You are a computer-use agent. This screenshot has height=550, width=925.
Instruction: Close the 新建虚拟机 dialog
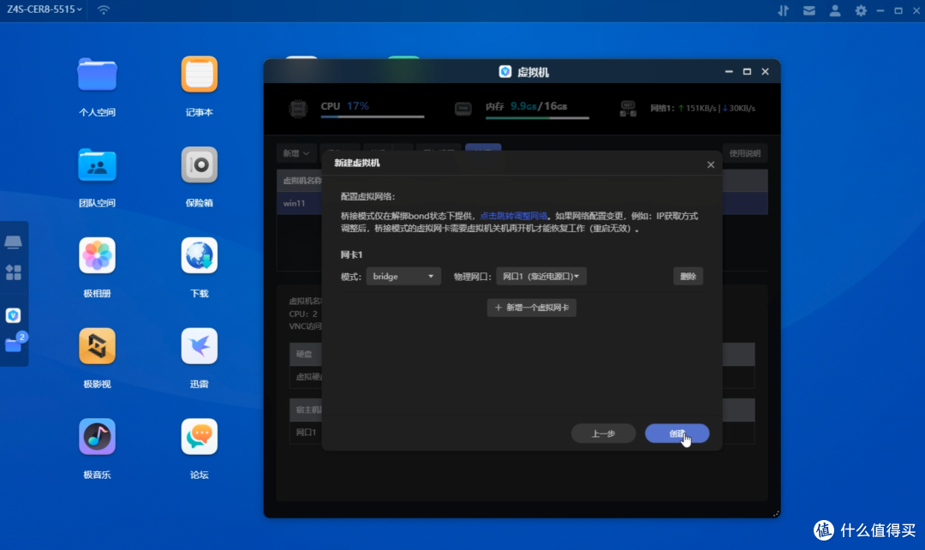click(710, 164)
